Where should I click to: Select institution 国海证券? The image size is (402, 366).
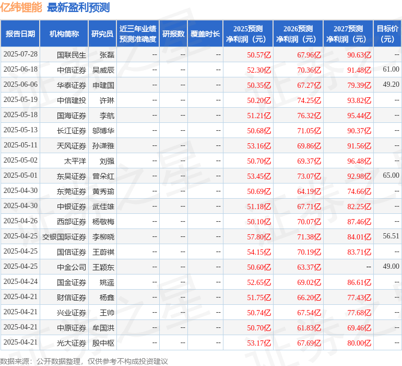click(72, 116)
